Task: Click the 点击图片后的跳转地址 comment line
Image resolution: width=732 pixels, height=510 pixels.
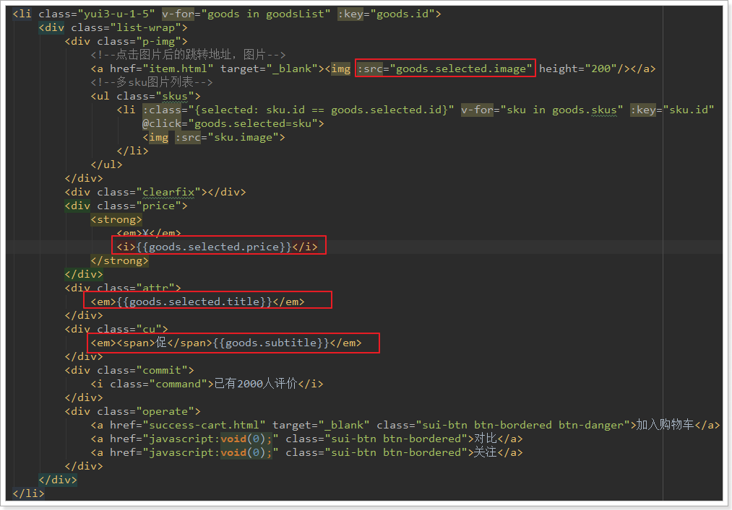Action: (x=188, y=55)
